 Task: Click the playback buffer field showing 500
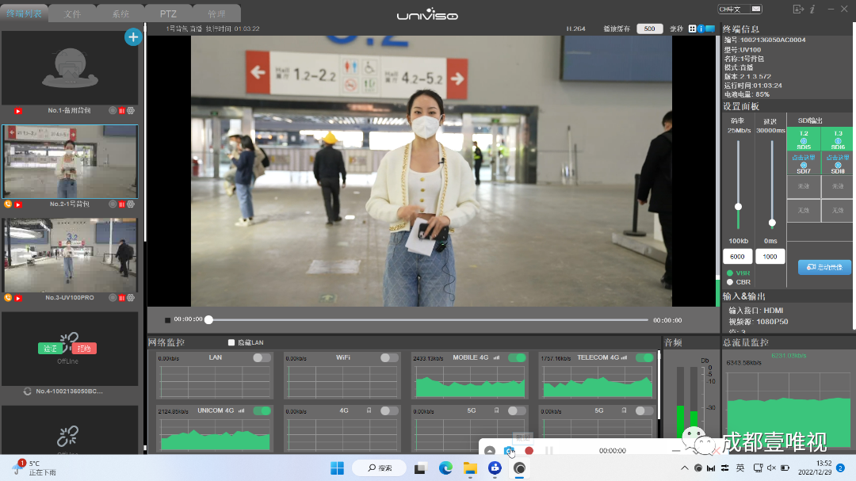tap(650, 29)
